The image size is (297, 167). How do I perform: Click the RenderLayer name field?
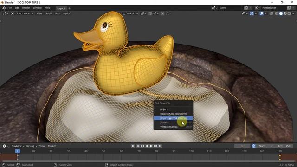tap(274, 8)
